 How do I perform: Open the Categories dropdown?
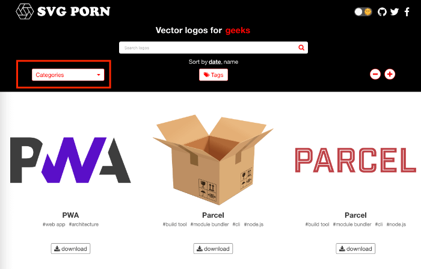click(x=68, y=75)
